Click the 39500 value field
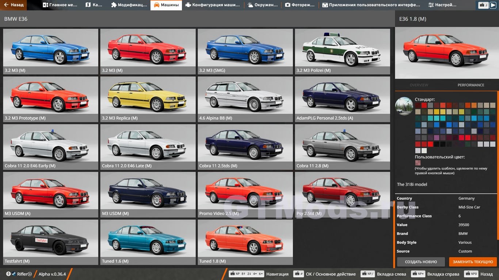Image resolution: width=499 pixels, height=280 pixels. tap(464, 225)
